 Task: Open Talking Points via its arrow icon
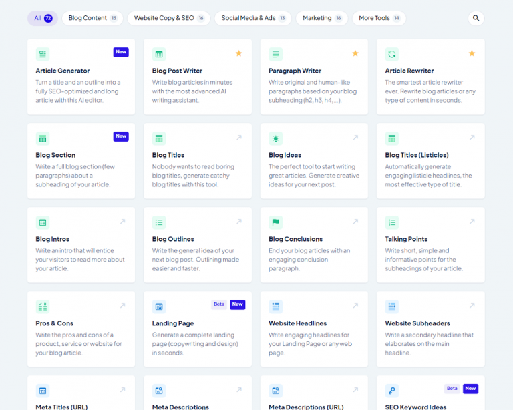click(x=472, y=221)
